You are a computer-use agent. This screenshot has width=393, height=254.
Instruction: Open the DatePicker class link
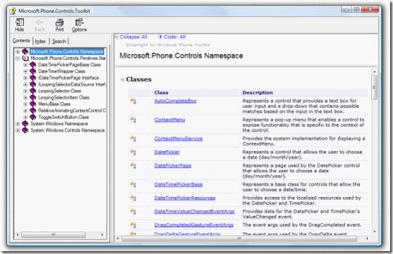click(167, 152)
